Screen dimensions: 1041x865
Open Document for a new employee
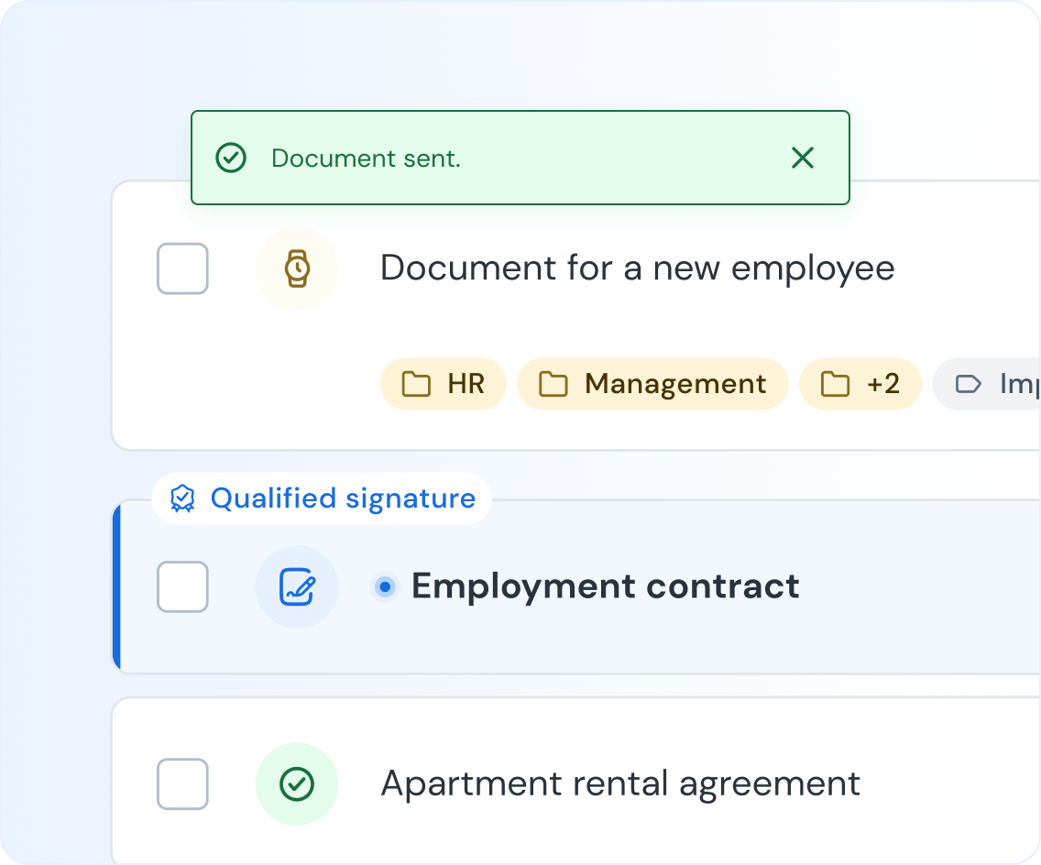637,268
